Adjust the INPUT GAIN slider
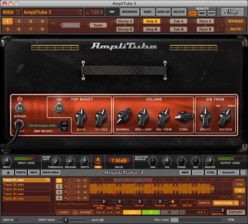Image resolution: width=248 pixels, height=224 pixels. (x=73, y=220)
